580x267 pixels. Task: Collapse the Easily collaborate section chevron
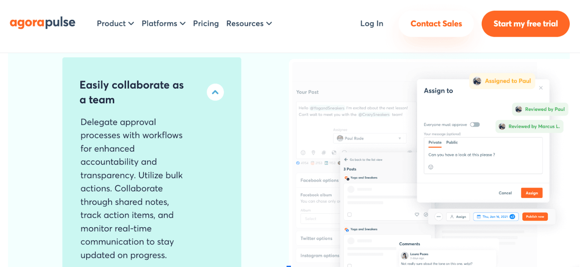(x=215, y=92)
